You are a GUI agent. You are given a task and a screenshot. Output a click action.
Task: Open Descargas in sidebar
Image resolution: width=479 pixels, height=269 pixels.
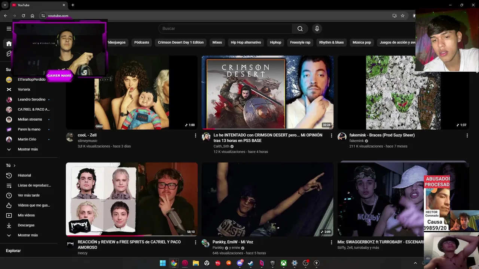pos(26,225)
